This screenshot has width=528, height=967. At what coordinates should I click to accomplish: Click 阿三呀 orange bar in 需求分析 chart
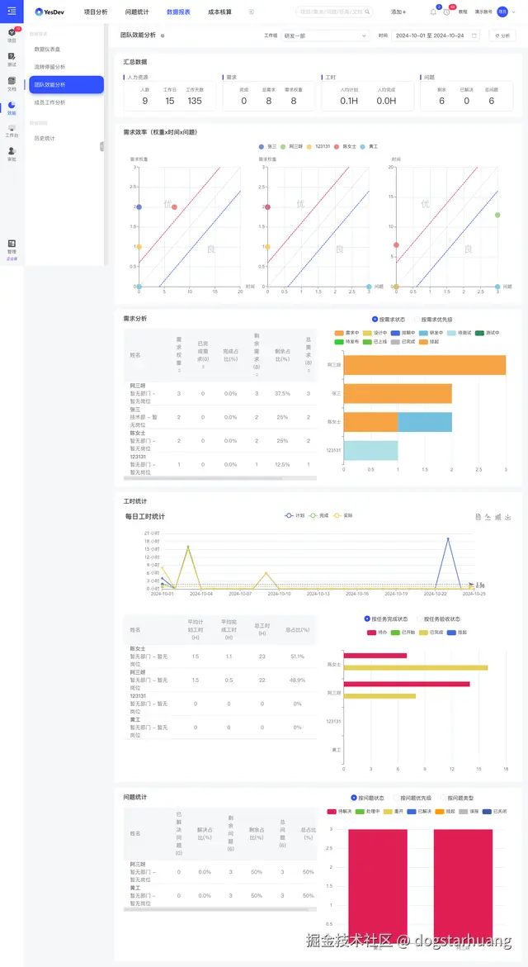(425, 365)
